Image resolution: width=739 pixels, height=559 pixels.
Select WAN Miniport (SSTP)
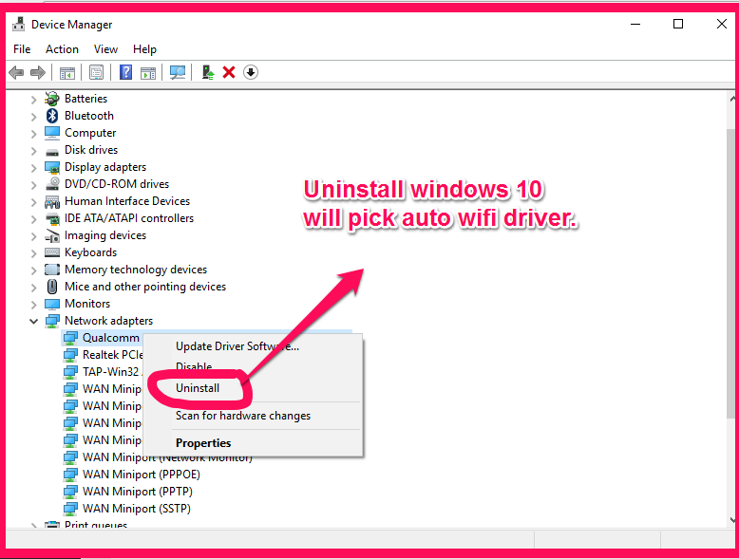[137, 509]
